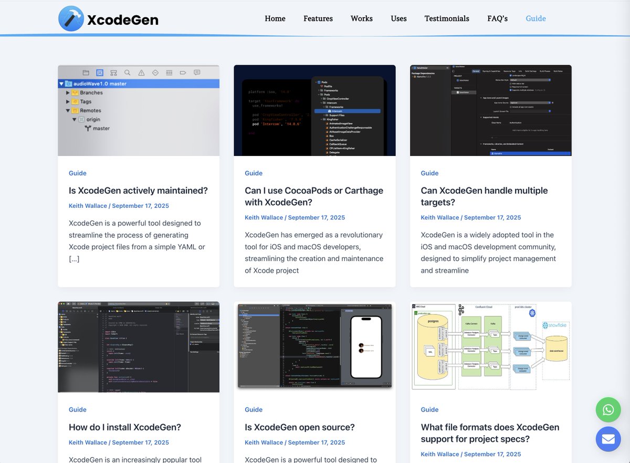Click Keith Wallace on install XcodeGen card
The image size is (630, 463).
[x=88, y=443]
